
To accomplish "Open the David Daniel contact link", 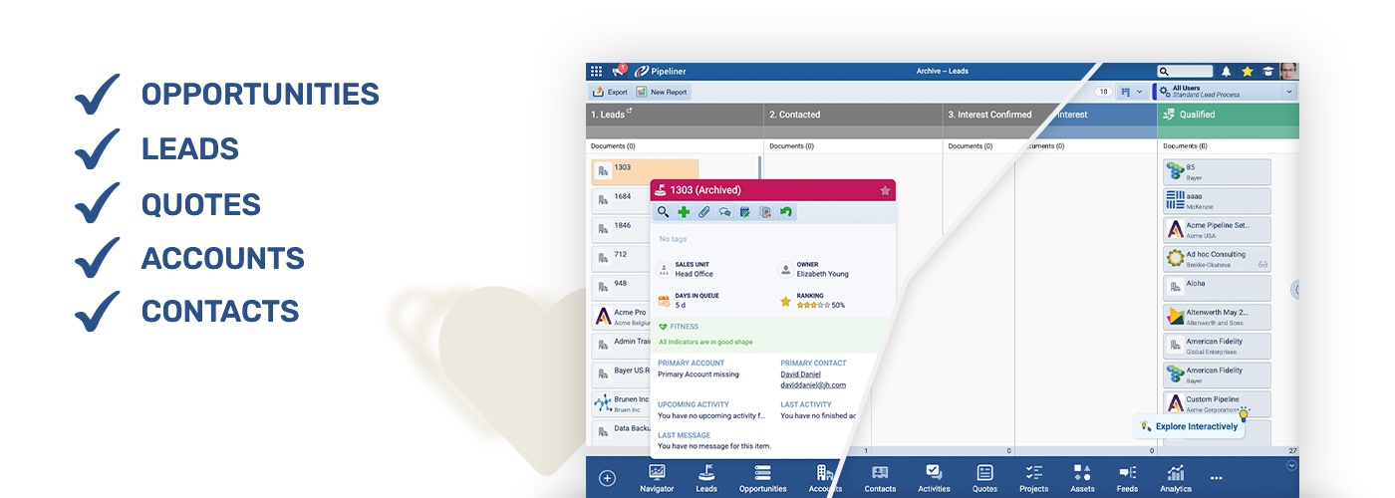I will pyautogui.click(x=800, y=374).
